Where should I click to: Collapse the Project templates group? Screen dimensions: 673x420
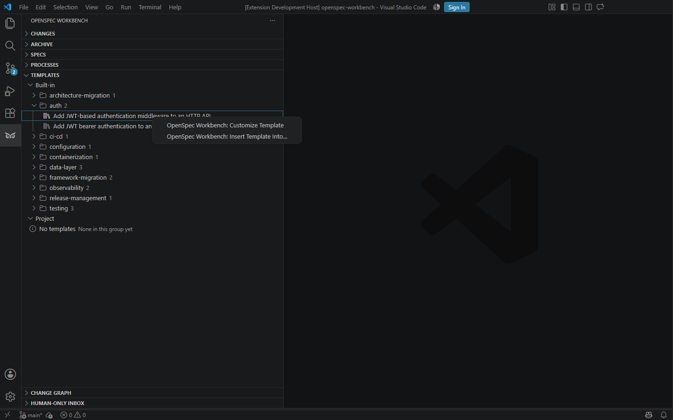click(152, 218)
